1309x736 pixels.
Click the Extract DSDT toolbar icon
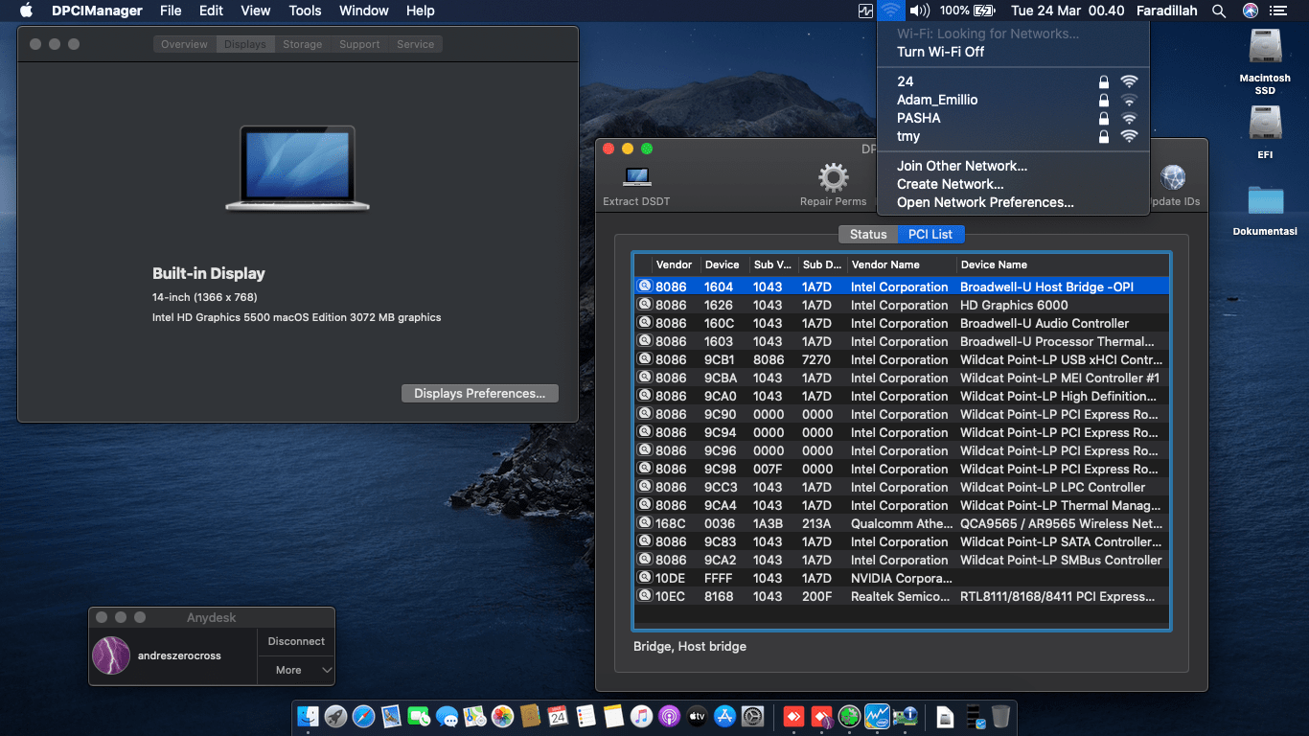pyautogui.click(x=636, y=178)
